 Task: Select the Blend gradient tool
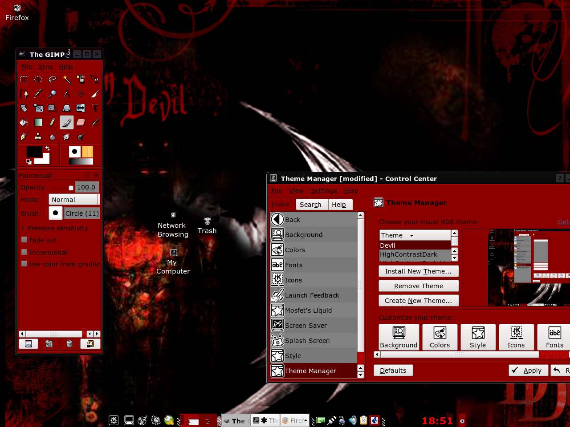tap(38, 122)
